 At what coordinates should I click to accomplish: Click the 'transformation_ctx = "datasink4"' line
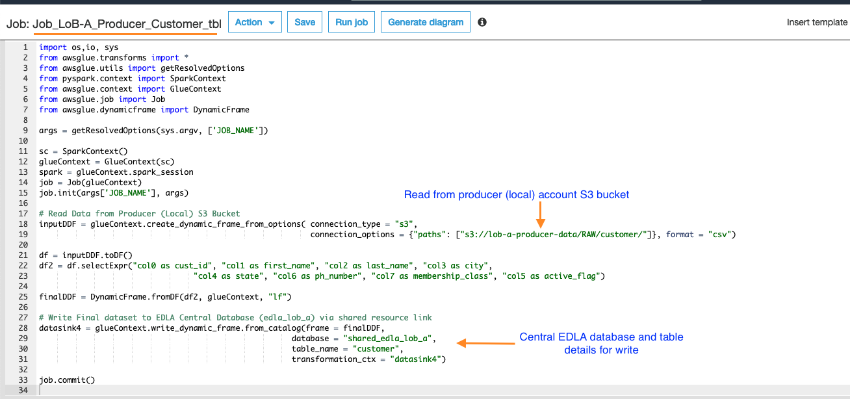(x=368, y=359)
